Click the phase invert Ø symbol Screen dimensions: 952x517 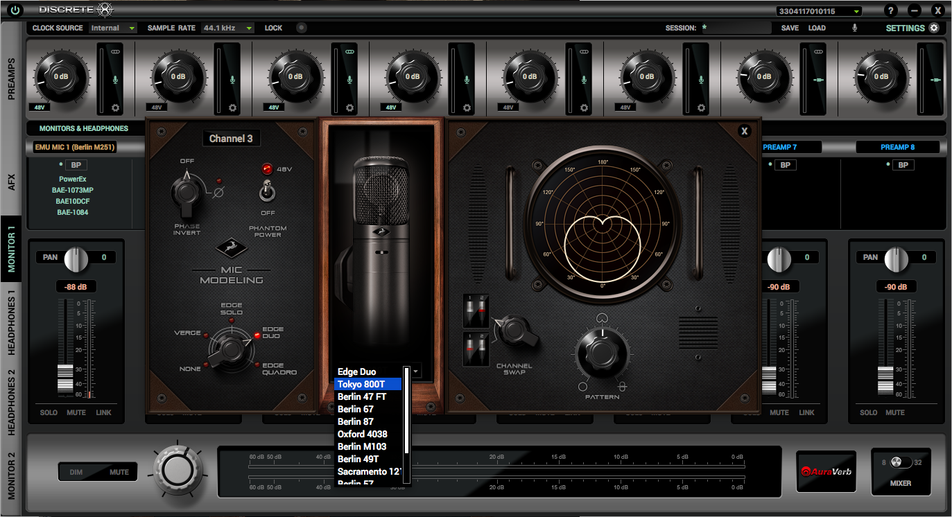click(218, 193)
